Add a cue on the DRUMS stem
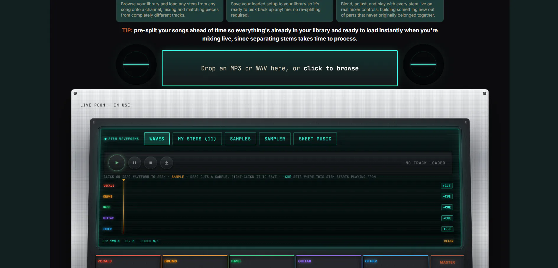The width and height of the screenshot is (558, 268). pos(447,196)
